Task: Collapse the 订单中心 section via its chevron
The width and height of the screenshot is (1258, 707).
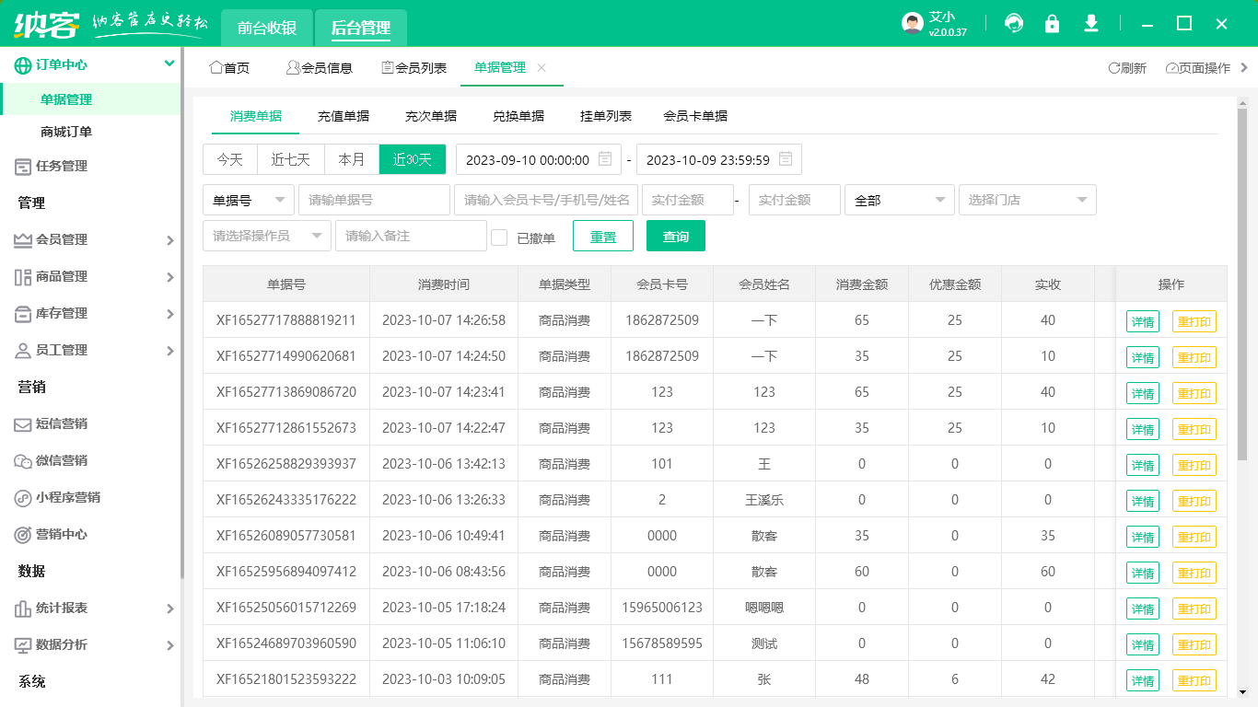Action: pyautogui.click(x=167, y=64)
